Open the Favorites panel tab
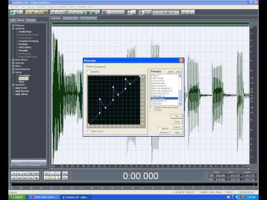The image size is (267, 200). pyautogui.click(x=31, y=20)
